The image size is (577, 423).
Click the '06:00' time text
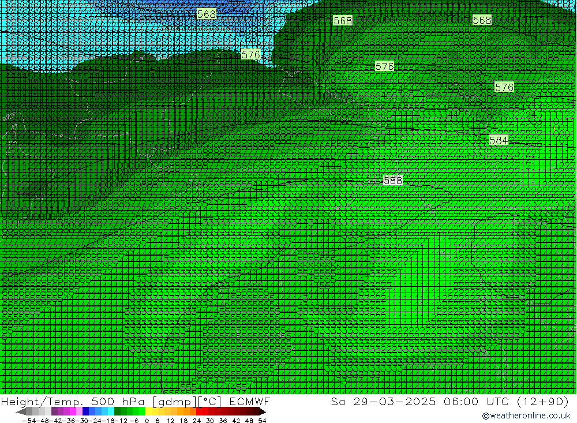pyautogui.click(x=461, y=402)
